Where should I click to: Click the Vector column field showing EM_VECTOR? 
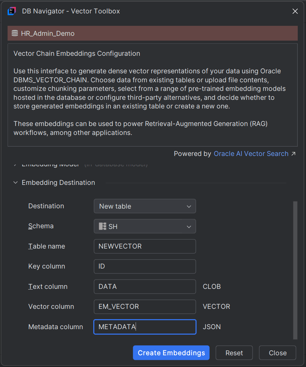[x=145, y=306]
